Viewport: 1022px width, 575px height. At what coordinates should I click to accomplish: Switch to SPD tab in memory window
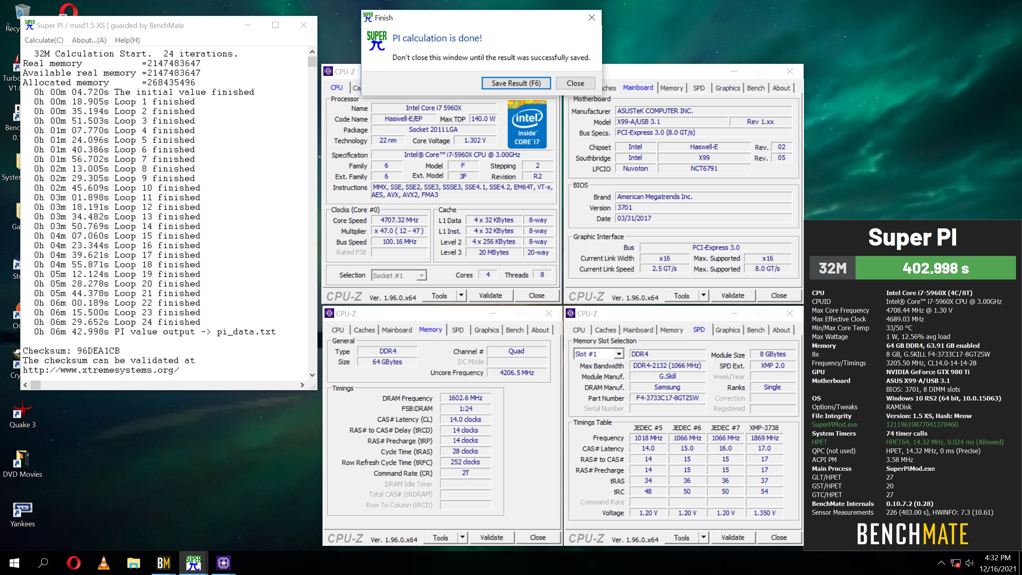(x=458, y=330)
